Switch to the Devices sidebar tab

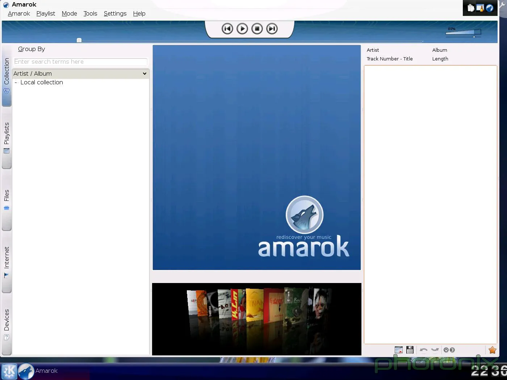(7, 324)
